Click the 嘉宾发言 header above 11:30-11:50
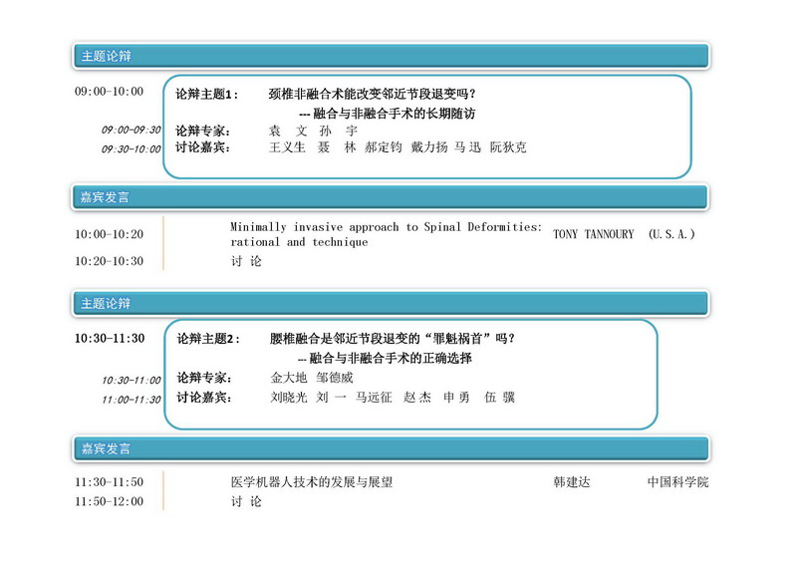 105,449
